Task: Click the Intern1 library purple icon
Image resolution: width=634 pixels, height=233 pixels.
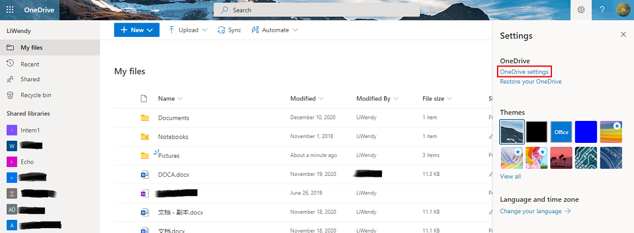Action: coord(12,130)
